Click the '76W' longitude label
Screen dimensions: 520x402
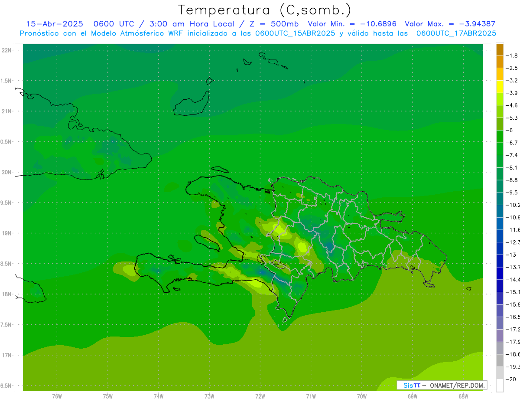click(57, 396)
